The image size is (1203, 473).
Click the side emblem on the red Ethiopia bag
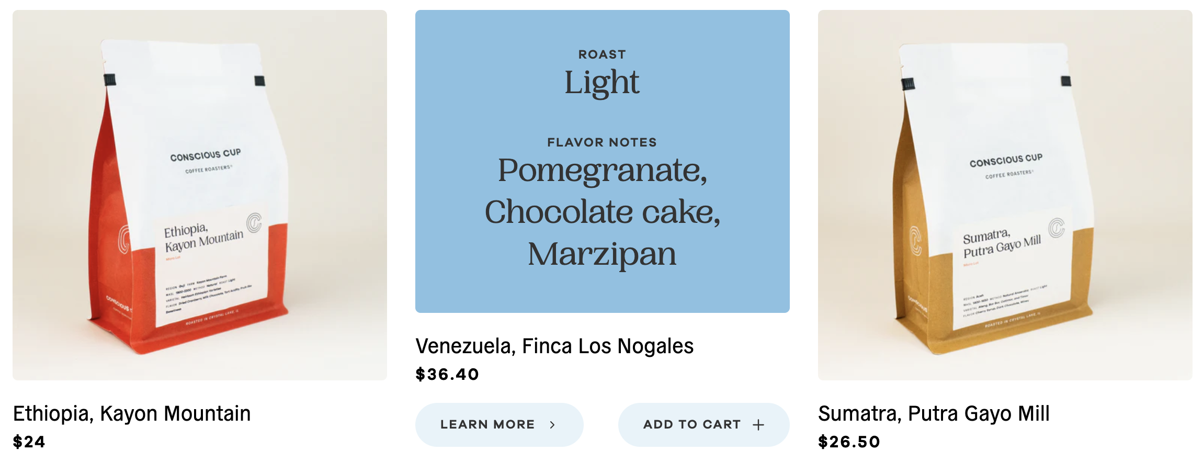coord(123,240)
